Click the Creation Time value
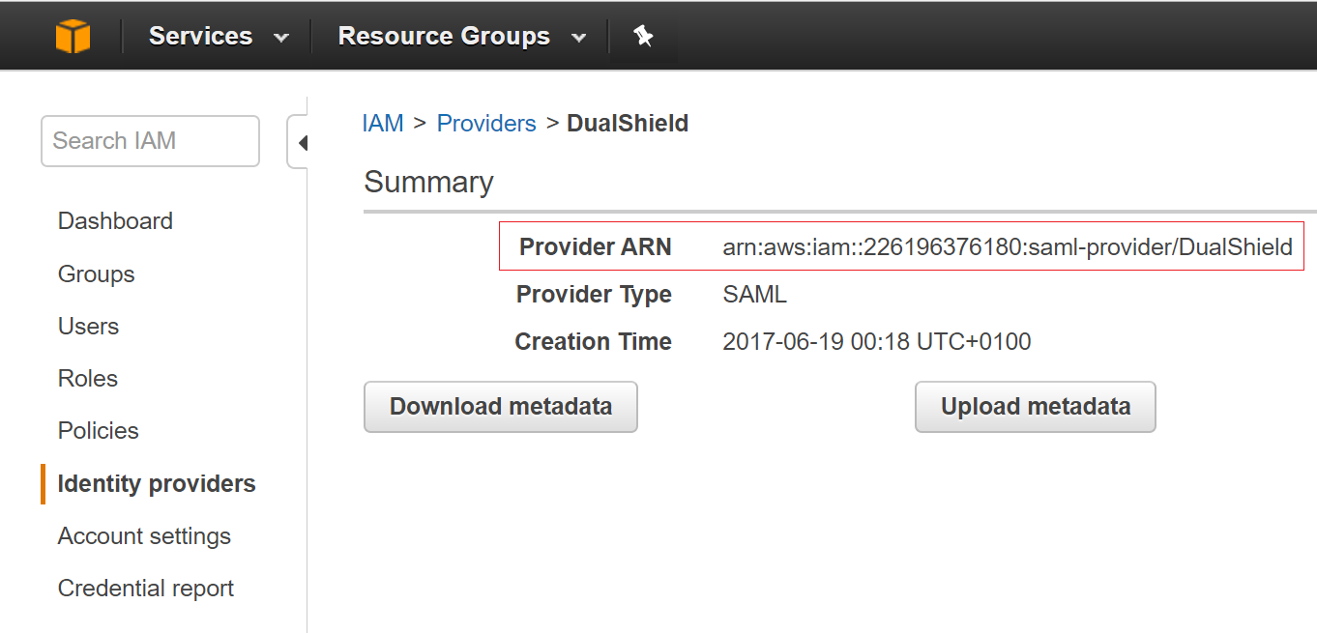Image resolution: width=1317 pixels, height=633 pixels. pos(876,342)
